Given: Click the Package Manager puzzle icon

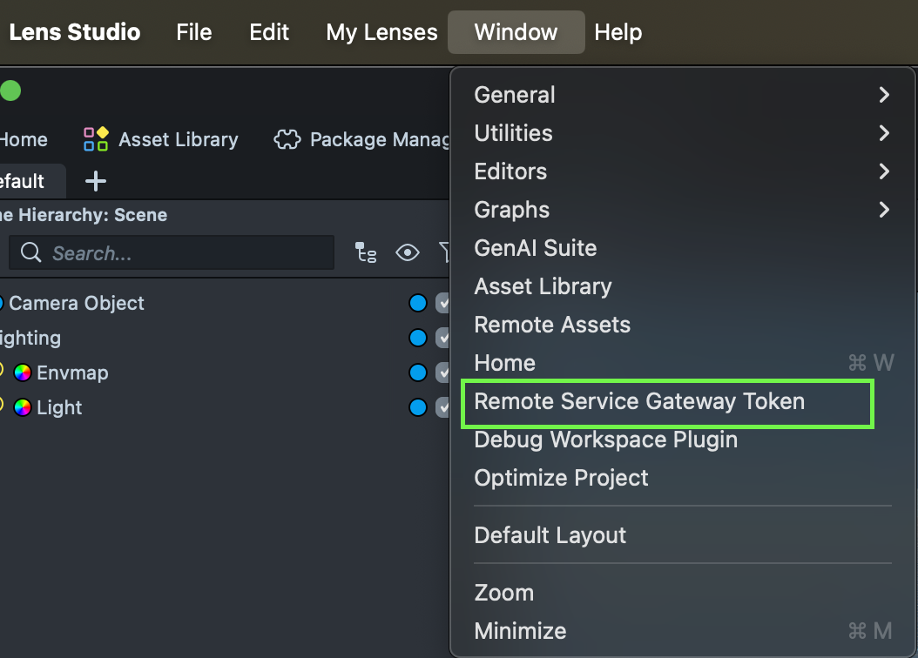Looking at the screenshot, I should 287,139.
